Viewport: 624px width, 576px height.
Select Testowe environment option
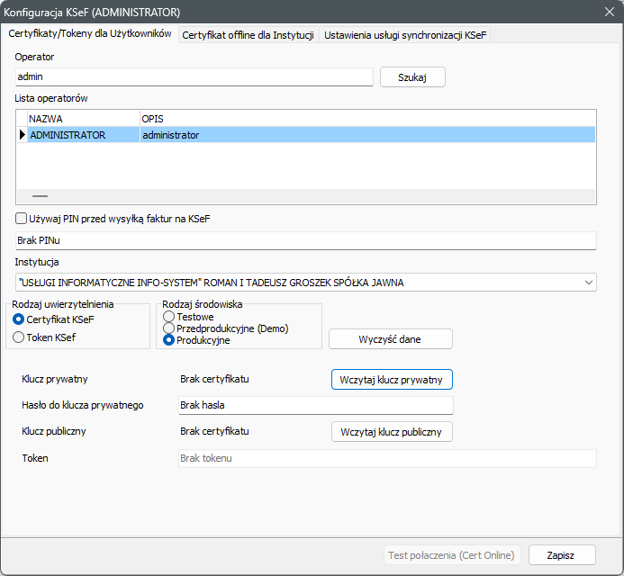pos(168,317)
